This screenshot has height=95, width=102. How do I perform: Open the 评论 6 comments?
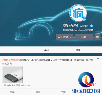point(64,92)
